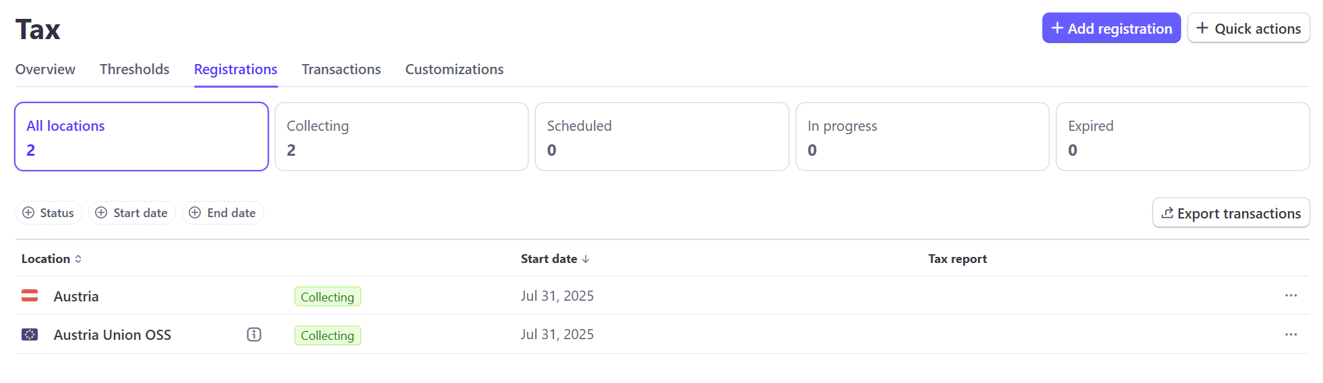
Task: Select the Scheduled filter card
Action: 662,137
